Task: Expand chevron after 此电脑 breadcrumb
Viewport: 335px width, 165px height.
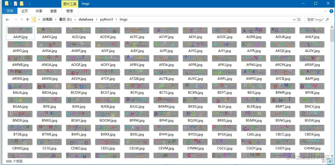Action: 56,20
